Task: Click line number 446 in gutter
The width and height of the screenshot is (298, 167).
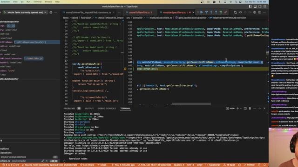Action: (130, 62)
